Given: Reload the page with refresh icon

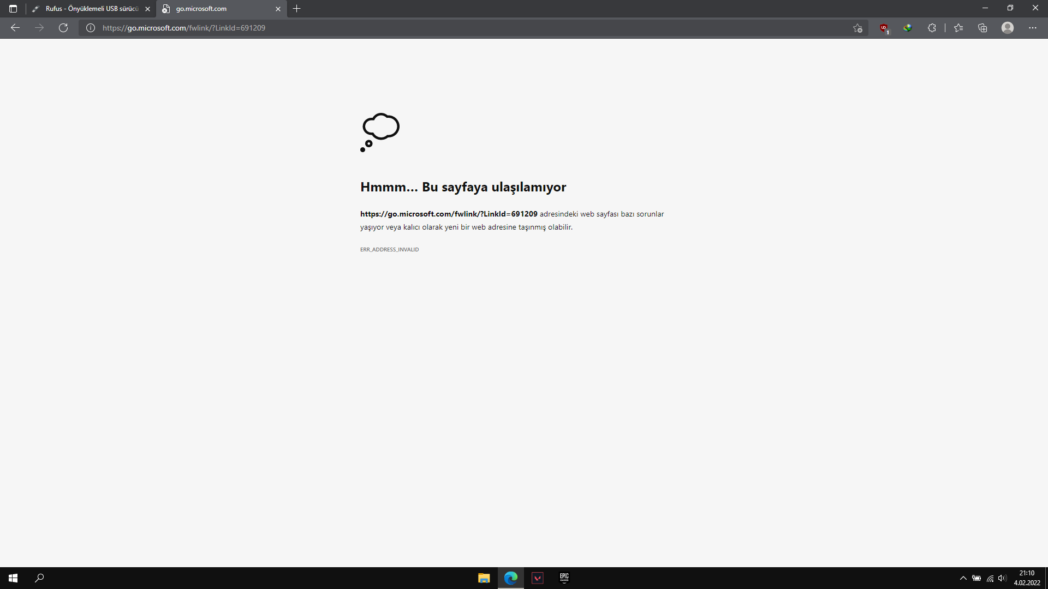Looking at the screenshot, I should point(63,28).
